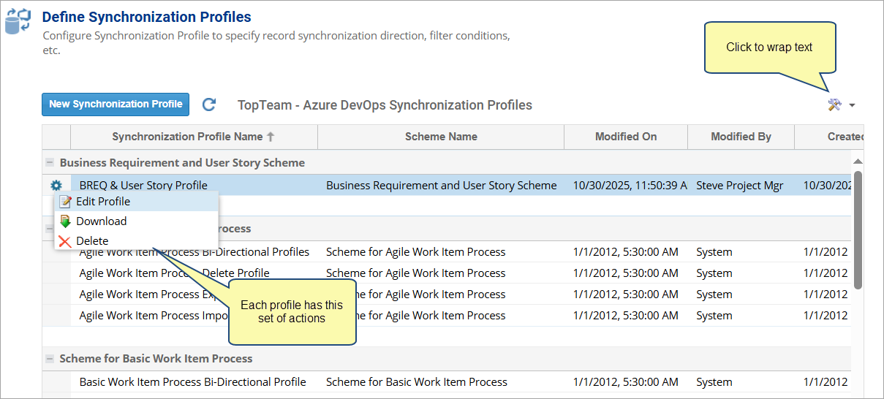Click the Edit Profile pencil icon

[x=66, y=202]
